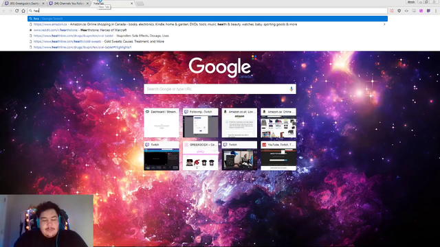Select the Ibuprofen Side Effects healthline suggestion
The image size is (440, 247).
208,36
